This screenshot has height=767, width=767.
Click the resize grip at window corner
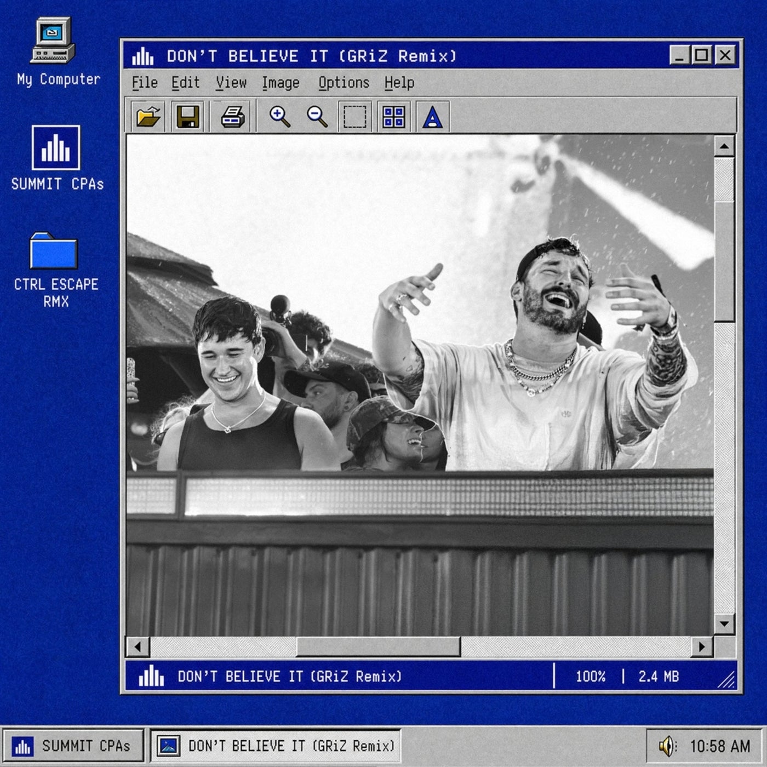click(726, 680)
